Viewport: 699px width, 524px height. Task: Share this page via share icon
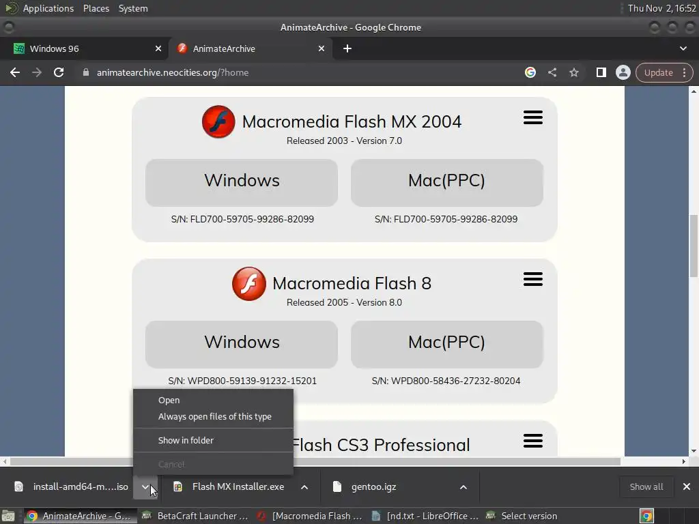[x=552, y=72]
